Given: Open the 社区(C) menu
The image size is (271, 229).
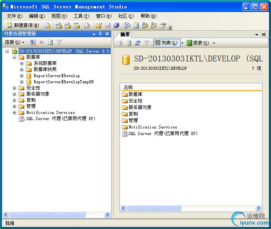Looking at the screenshot, I should pyautogui.click(x=126, y=16).
